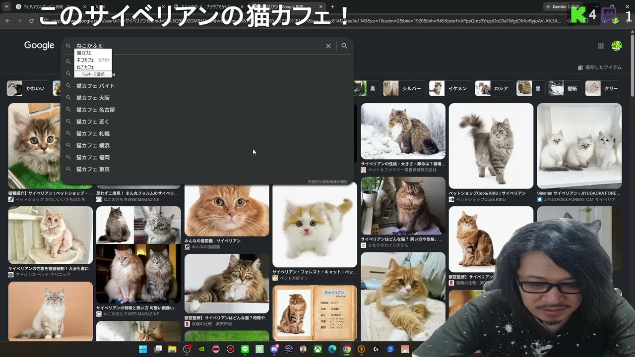Open ペットショップCoo&RIKU standing cat image
This screenshot has height=357, width=635.
[491, 146]
